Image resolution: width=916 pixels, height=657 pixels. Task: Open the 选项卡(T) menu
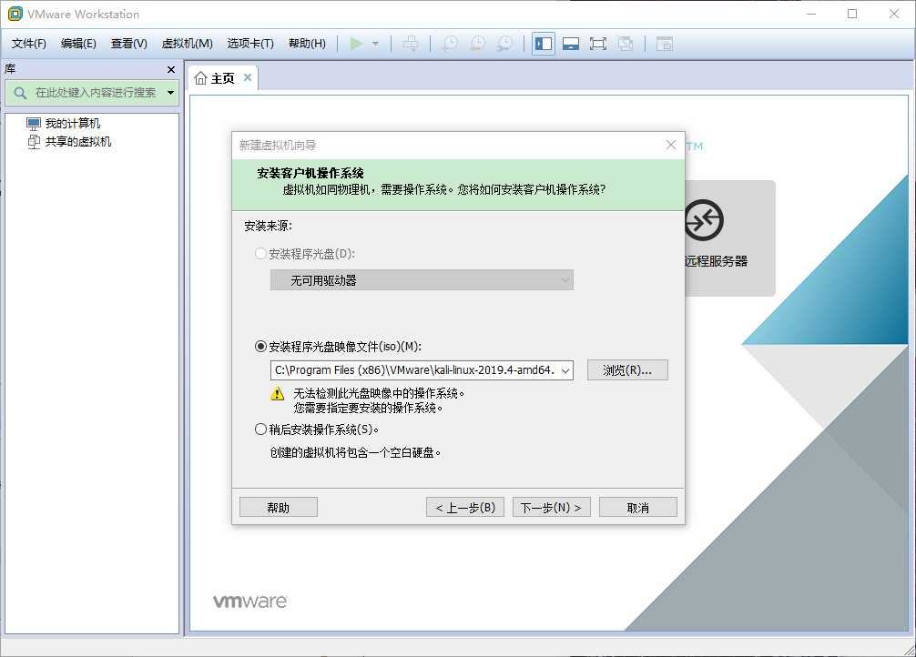(x=250, y=44)
